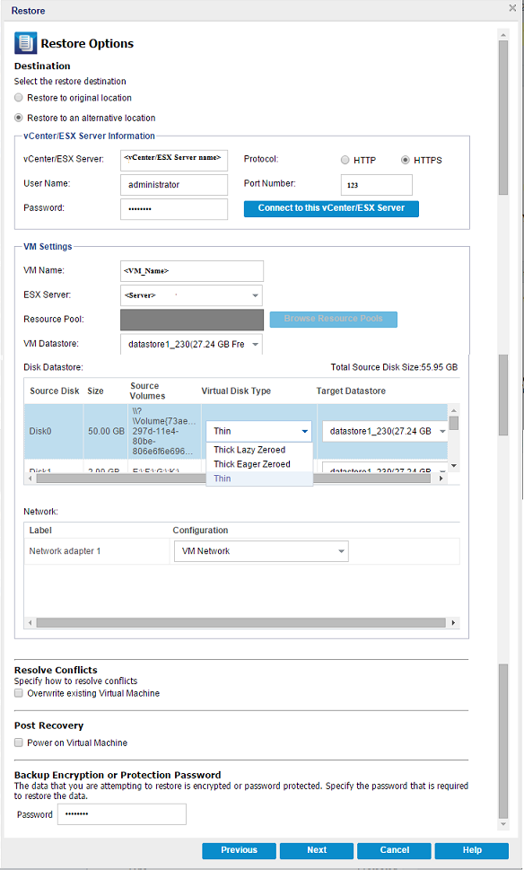Image resolution: width=524 pixels, height=870 pixels.
Task: Click disk table horizontal scroll left arrow
Action: tap(30, 478)
